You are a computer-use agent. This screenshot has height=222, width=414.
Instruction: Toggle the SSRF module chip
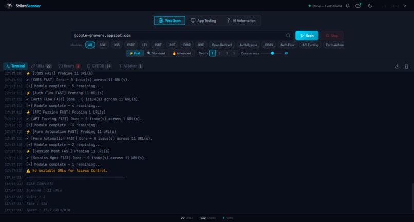pyautogui.click(x=158, y=45)
